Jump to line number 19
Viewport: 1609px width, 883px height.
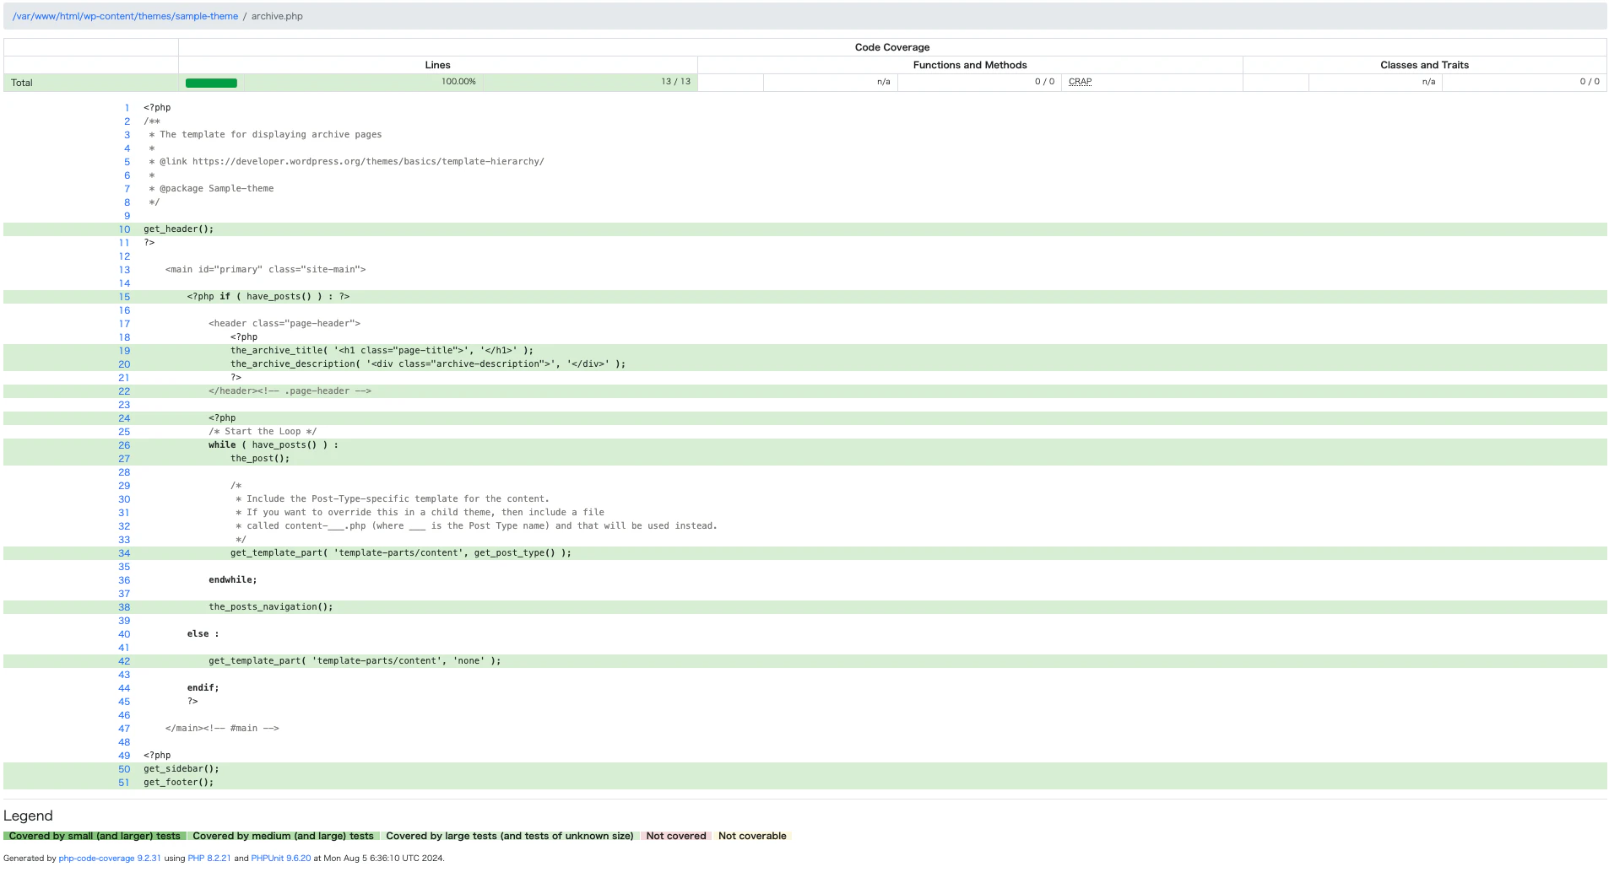tap(124, 351)
